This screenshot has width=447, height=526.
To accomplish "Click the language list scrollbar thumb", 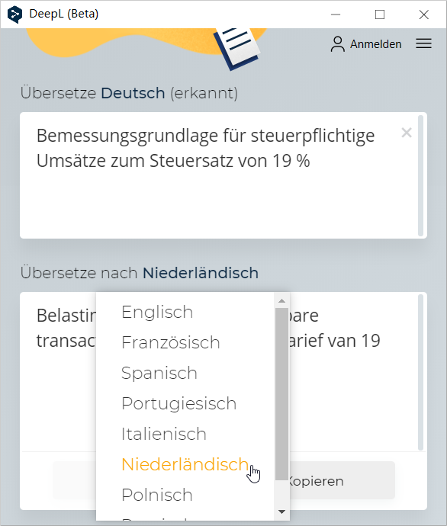I will coord(281,394).
